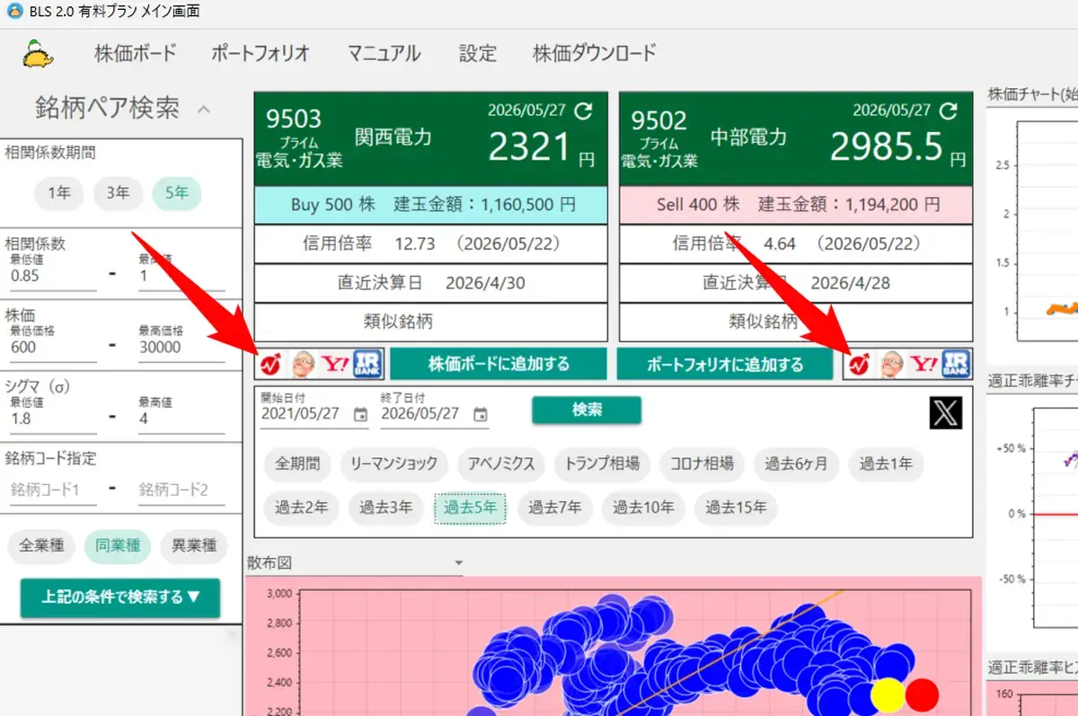Click the 終了日付 date field
This screenshot has height=716, width=1078.
click(435, 413)
